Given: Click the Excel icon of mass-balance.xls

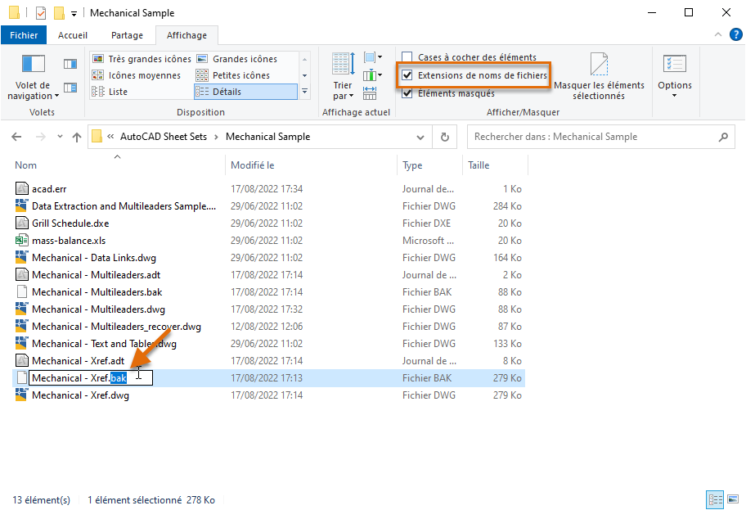Looking at the screenshot, I should 21,240.
